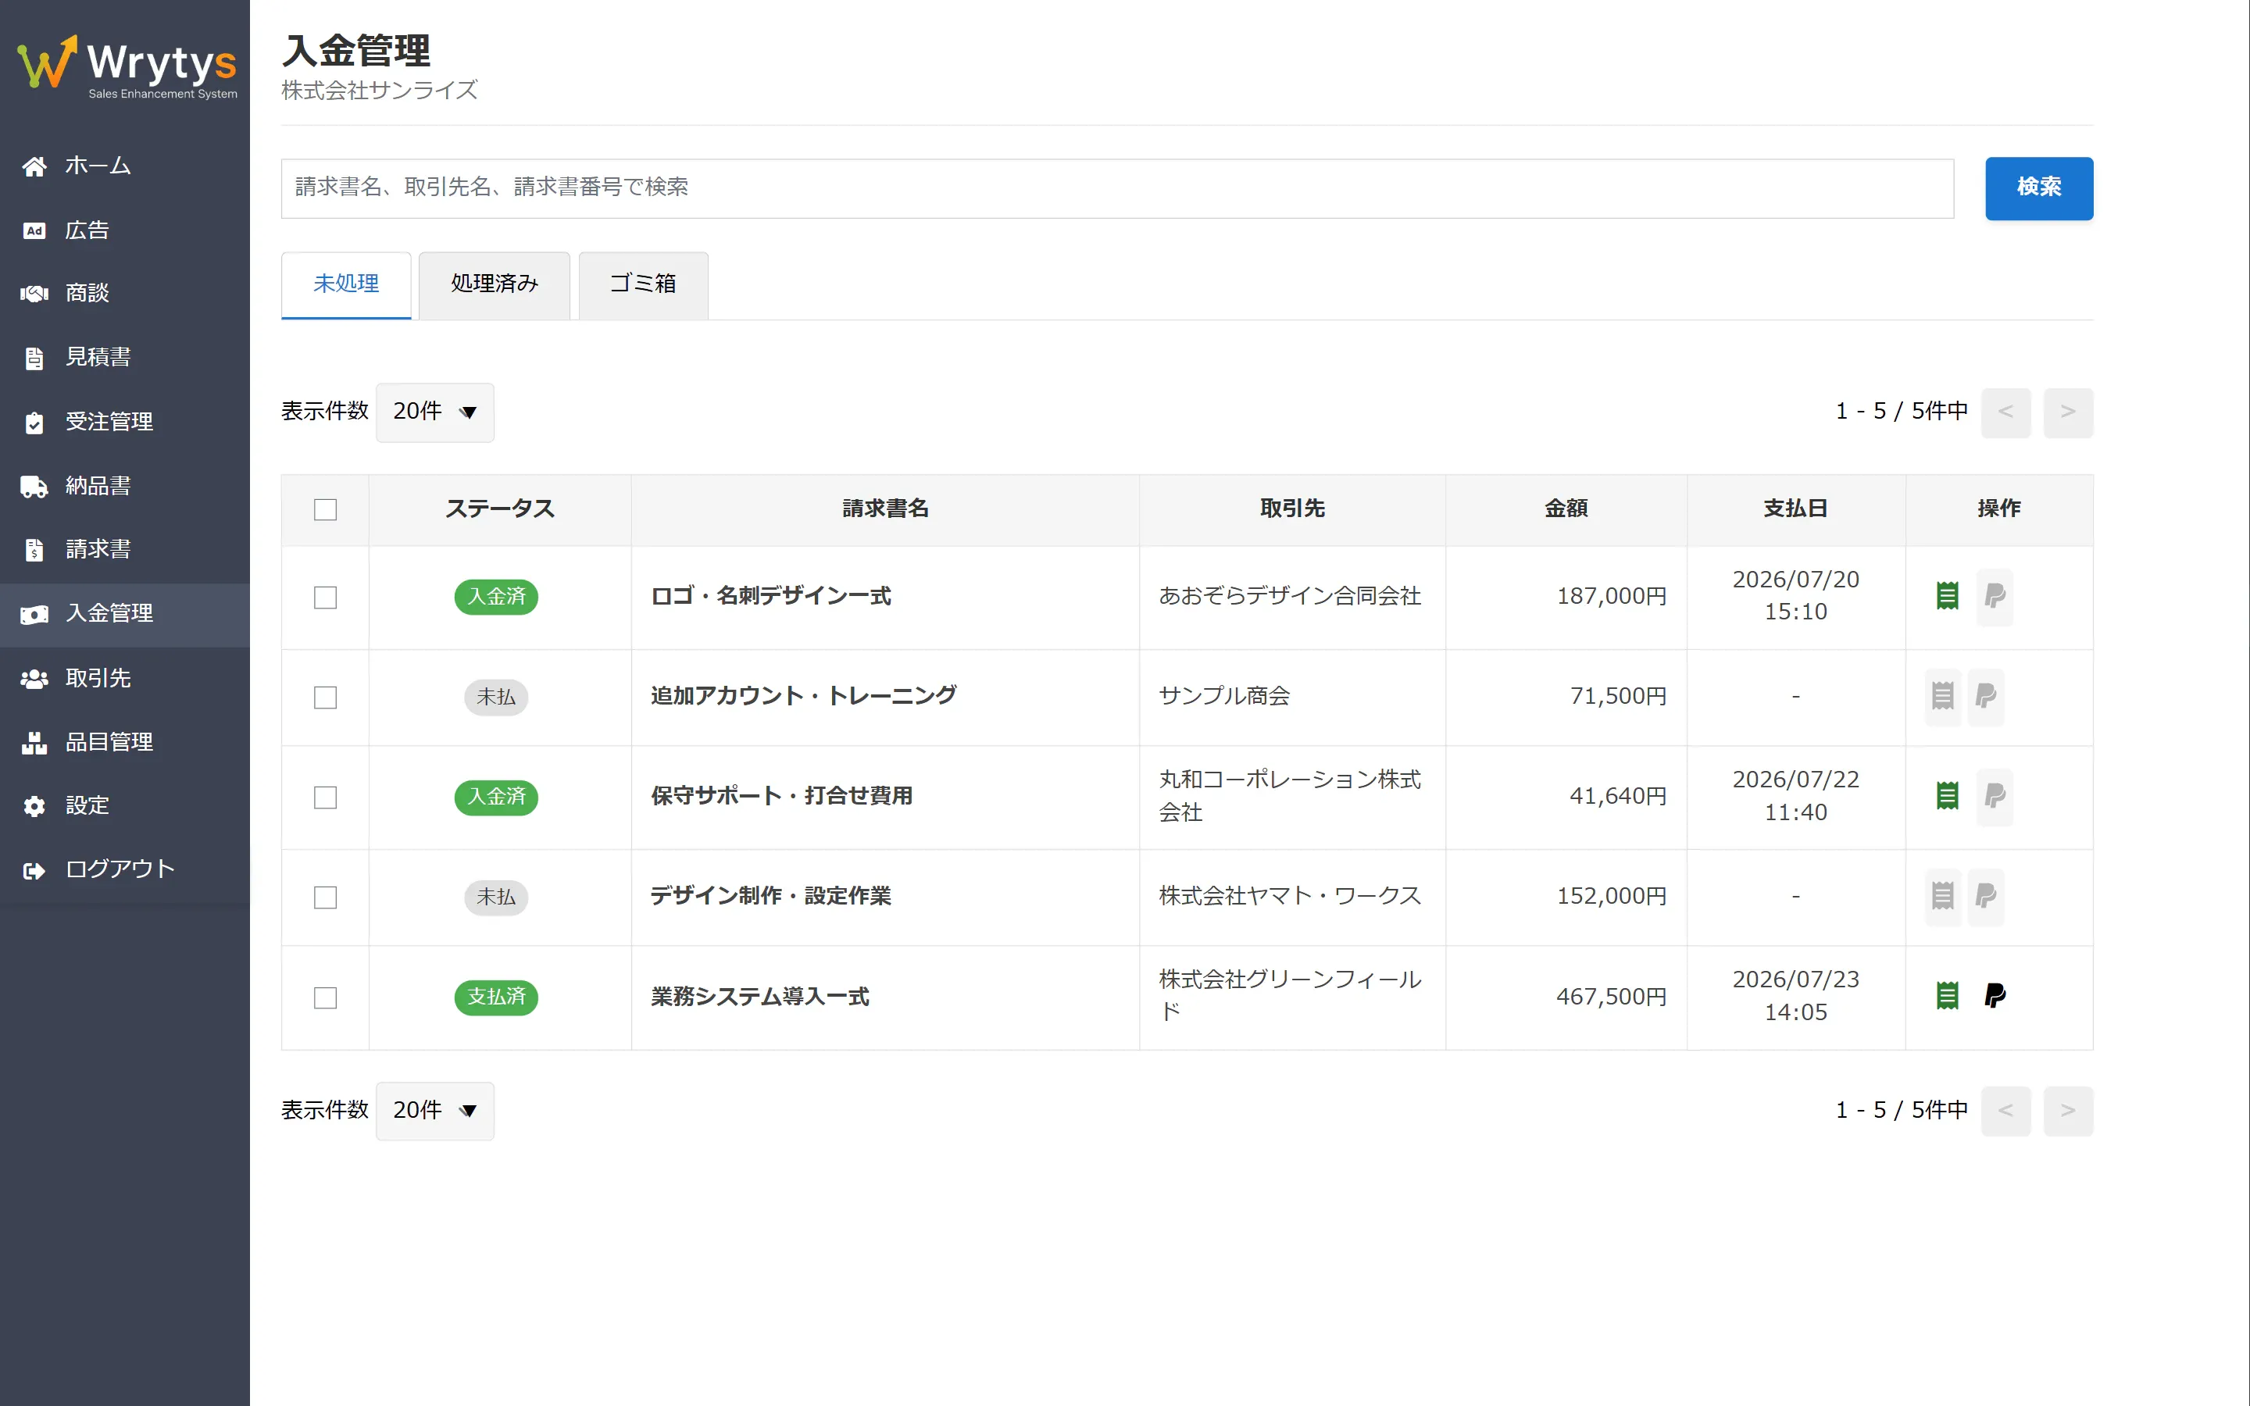Click the clipboard-check icon beside 受注管理
2250x1406 pixels.
tap(34, 423)
